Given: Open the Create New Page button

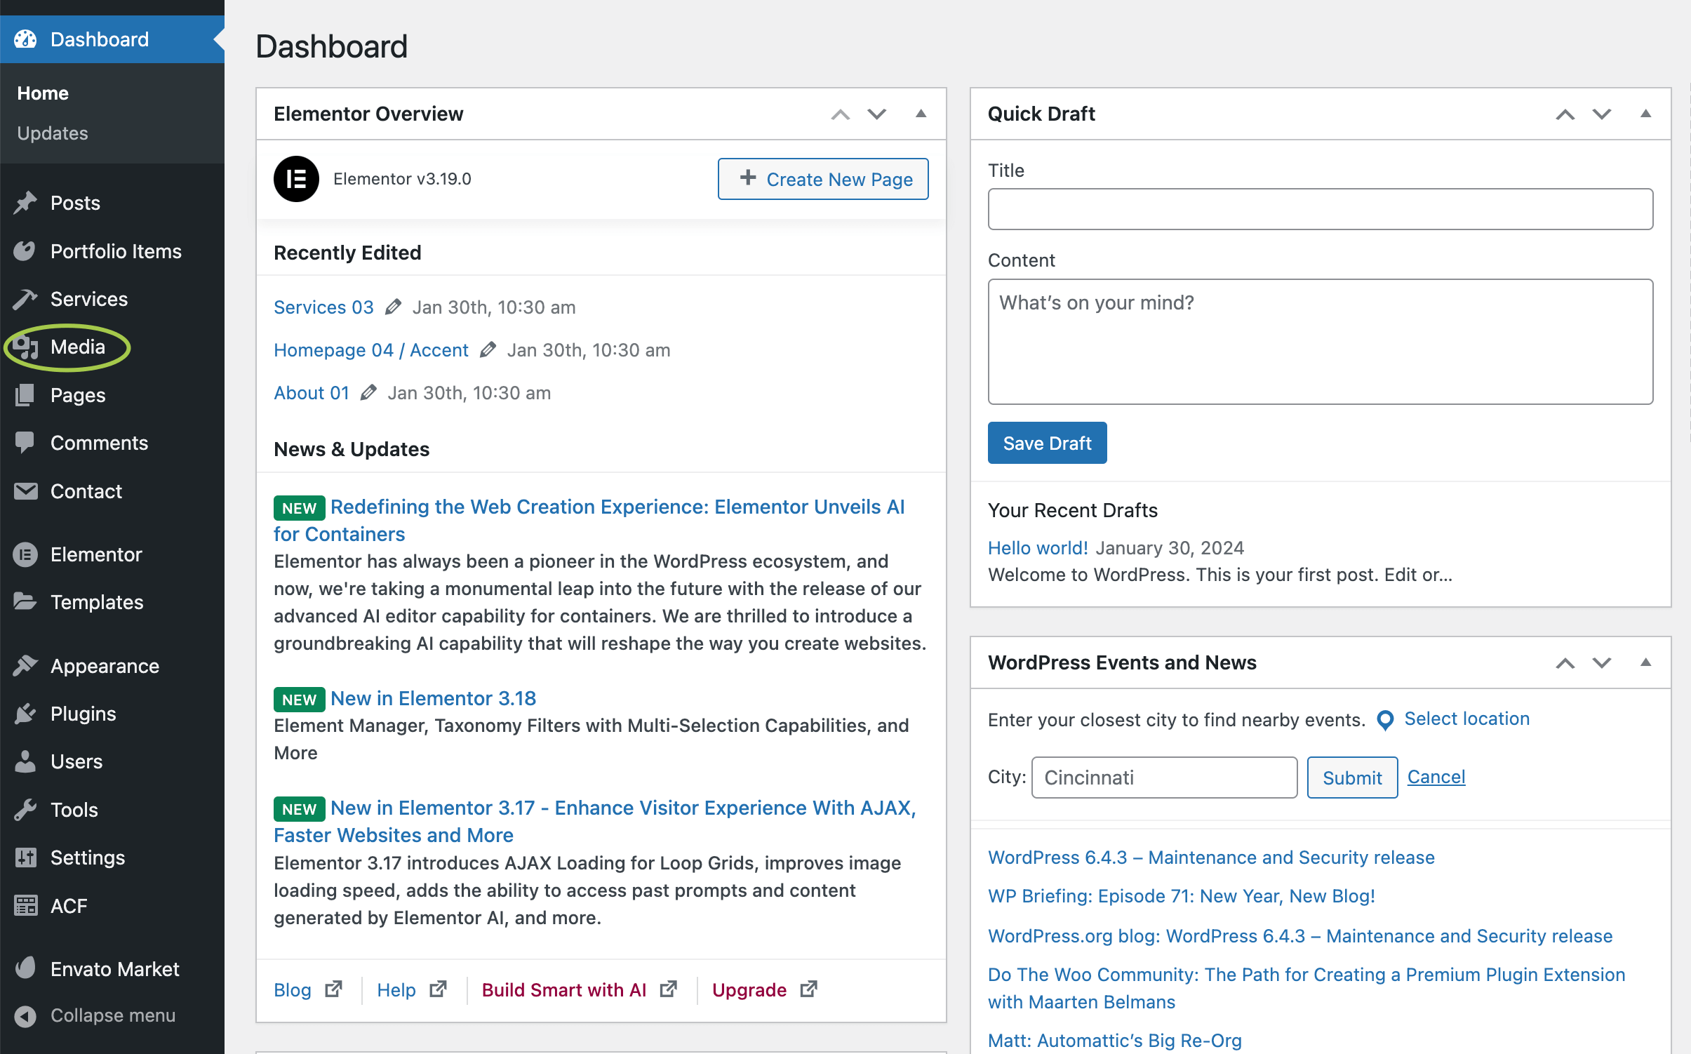Looking at the screenshot, I should click(823, 179).
